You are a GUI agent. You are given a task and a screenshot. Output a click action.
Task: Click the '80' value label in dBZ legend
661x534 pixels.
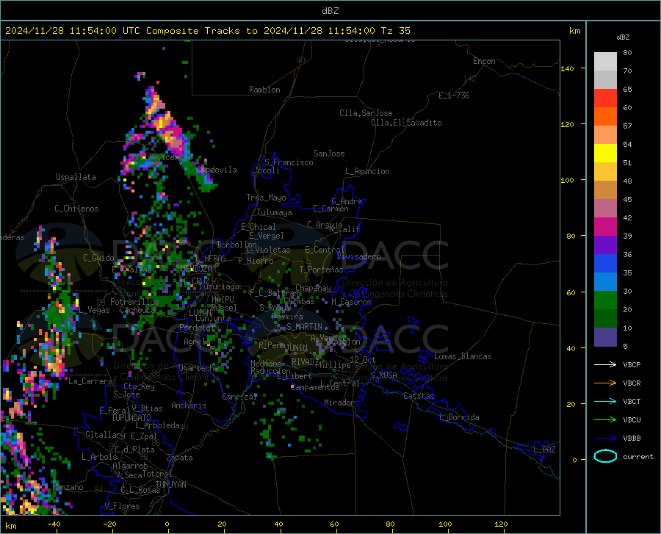[x=627, y=53]
